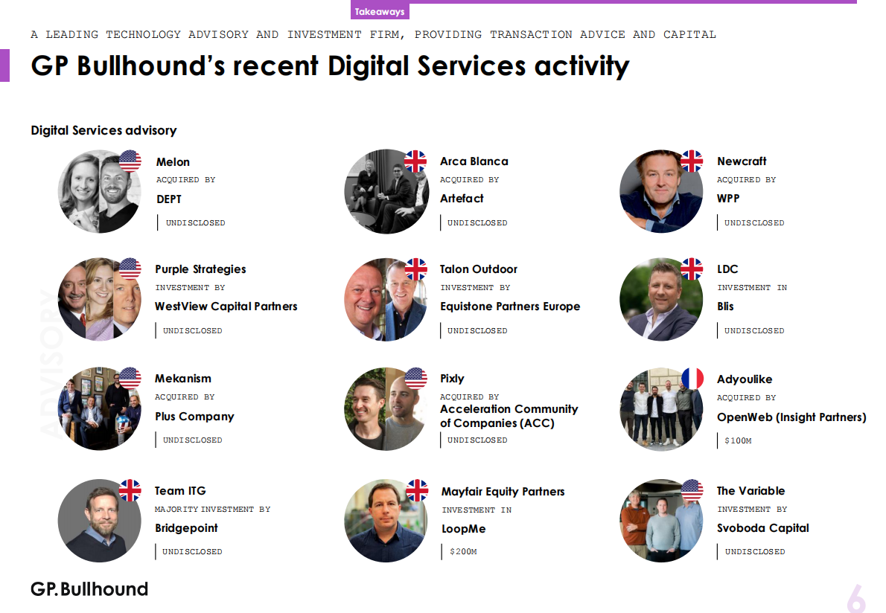
Task: Click the page number 6
Action: 855,597
